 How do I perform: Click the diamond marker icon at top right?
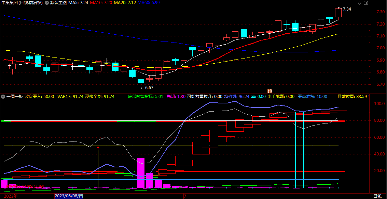(359, 3)
